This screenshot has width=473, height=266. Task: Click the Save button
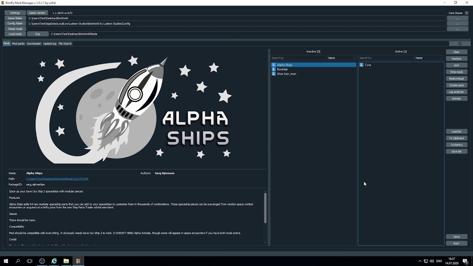(x=456, y=237)
